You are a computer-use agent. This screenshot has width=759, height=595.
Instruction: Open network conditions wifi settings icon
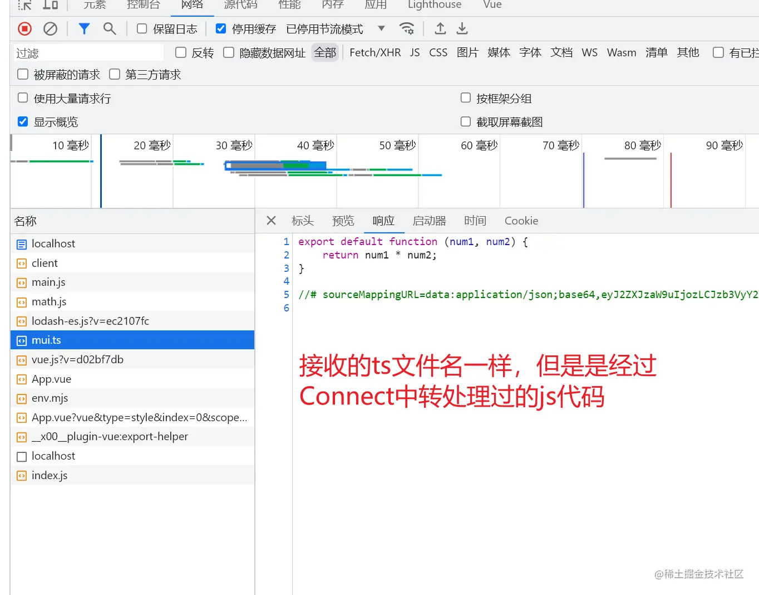click(407, 28)
